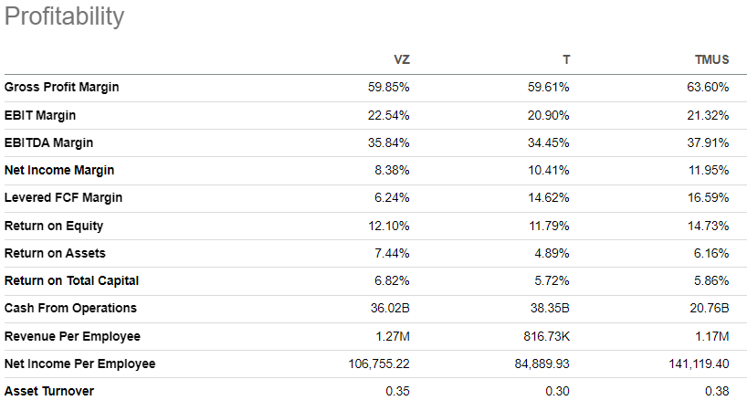Viewport: 747px width, 411px height.
Task: Select the Asset Turnover row label
Action: [49, 391]
